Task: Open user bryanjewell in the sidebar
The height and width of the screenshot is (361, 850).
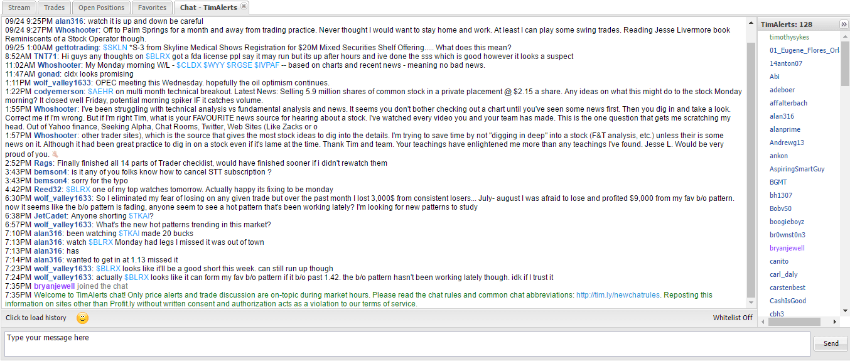Action: pos(787,248)
